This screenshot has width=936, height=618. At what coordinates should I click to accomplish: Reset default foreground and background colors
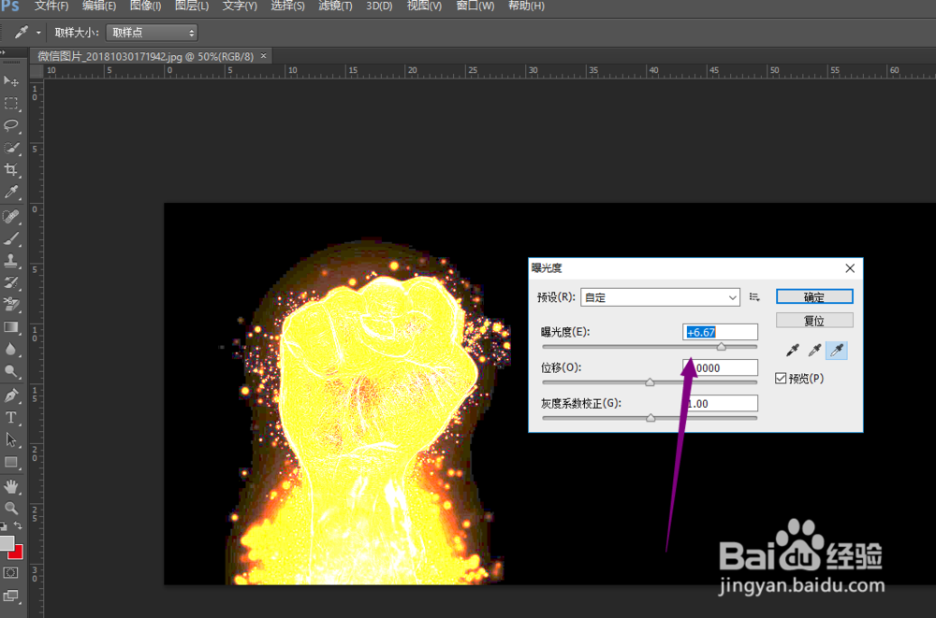click(4, 526)
